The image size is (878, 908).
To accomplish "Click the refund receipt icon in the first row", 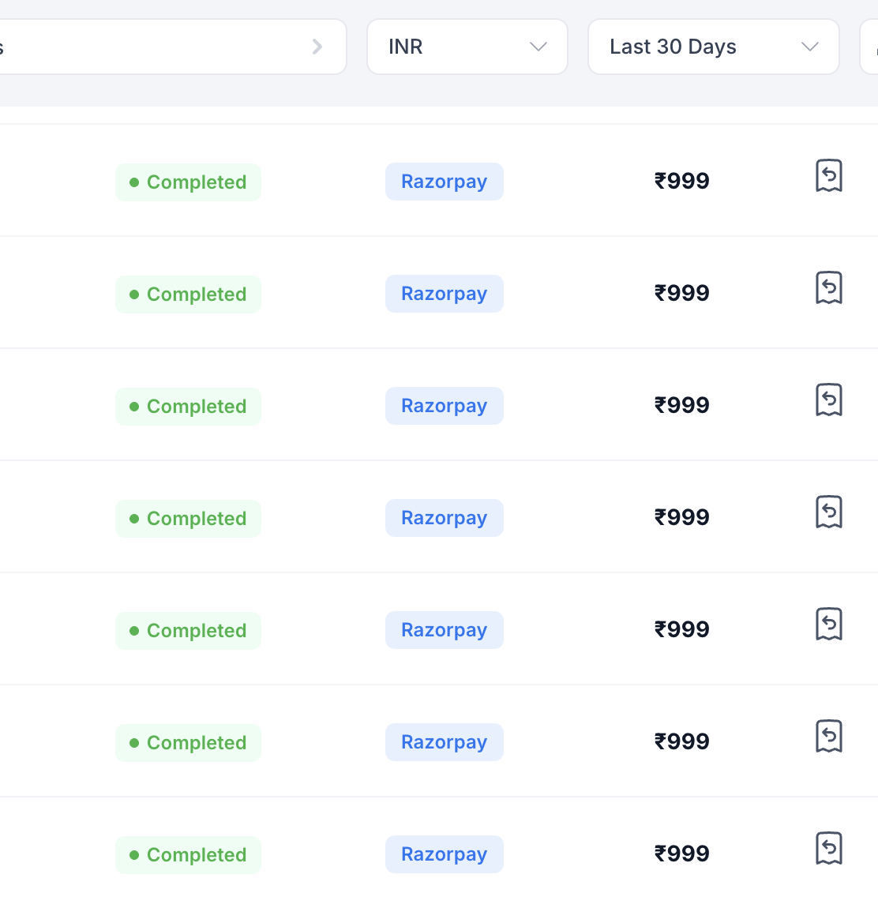I will (829, 175).
